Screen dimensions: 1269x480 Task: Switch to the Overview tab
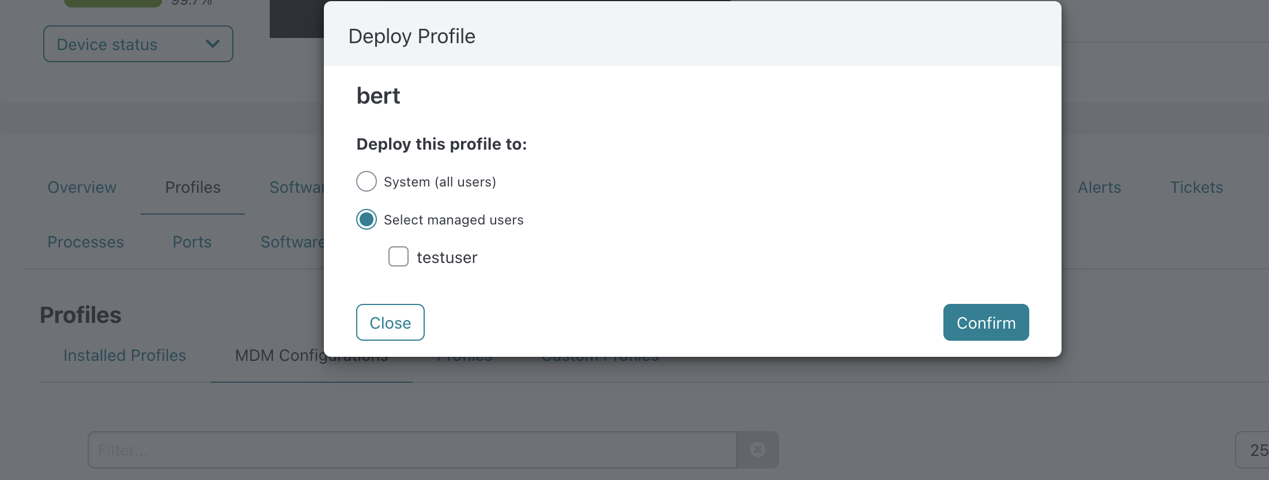tap(82, 187)
